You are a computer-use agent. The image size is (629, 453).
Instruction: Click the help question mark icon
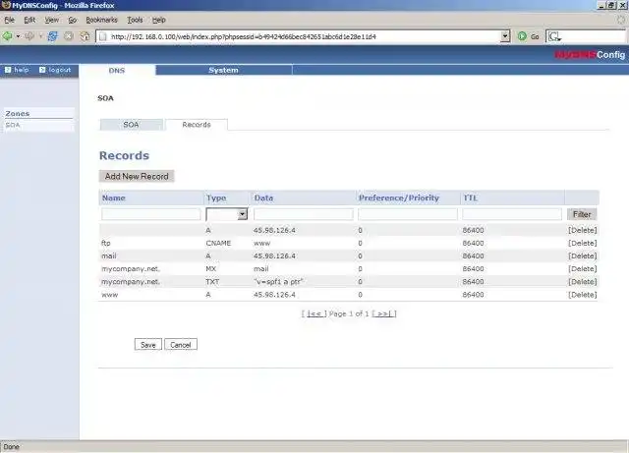click(8, 70)
